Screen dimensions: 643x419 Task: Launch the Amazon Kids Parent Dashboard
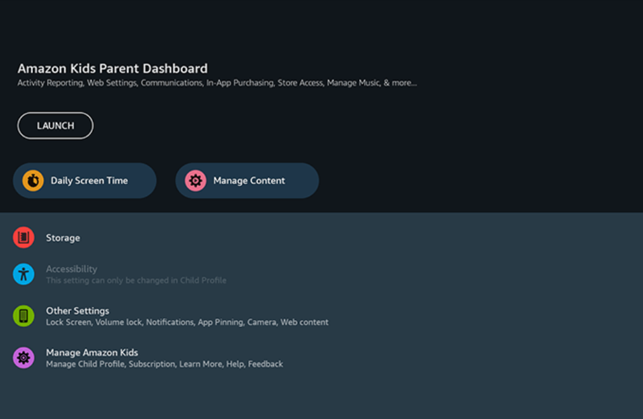[55, 126]
